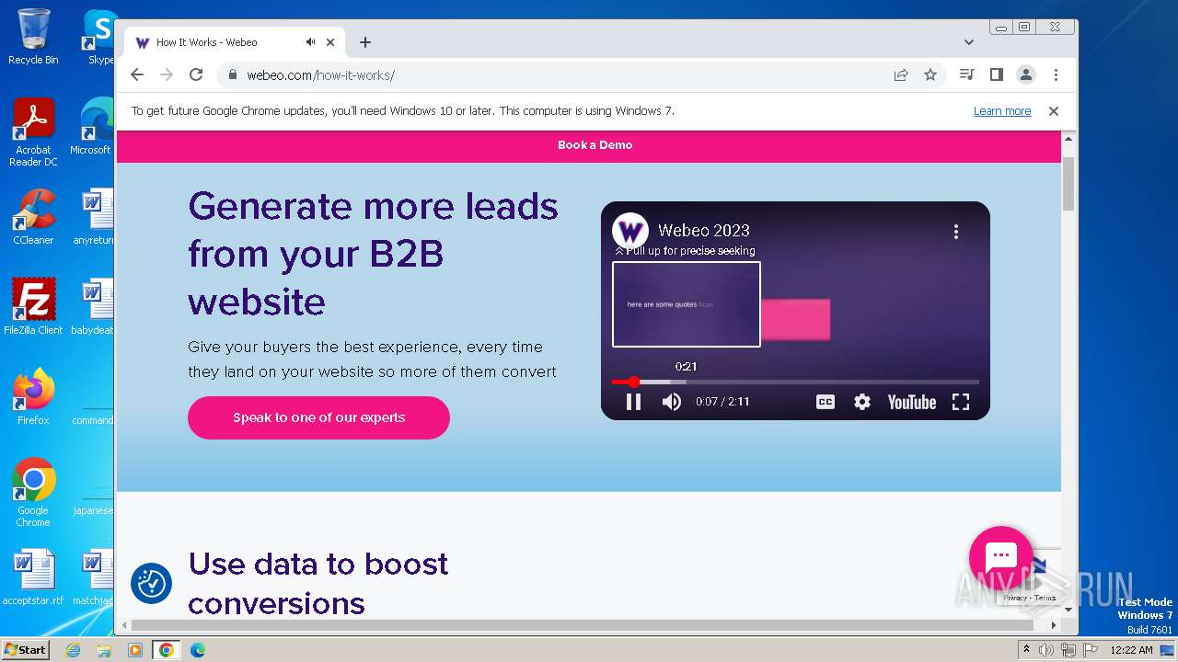The height and width of the screenshot is (662, 1178).
Task: Click Generate more leads heading
Action: (373, 254)
